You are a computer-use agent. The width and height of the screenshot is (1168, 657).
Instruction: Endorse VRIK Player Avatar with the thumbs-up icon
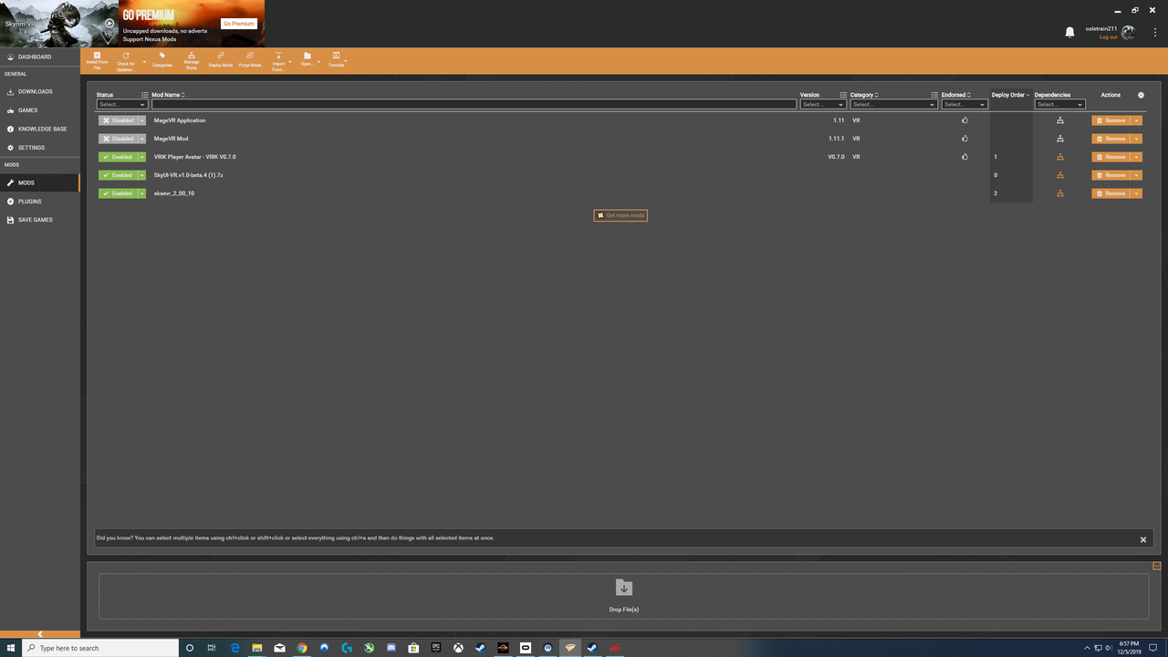coord(965,157)
